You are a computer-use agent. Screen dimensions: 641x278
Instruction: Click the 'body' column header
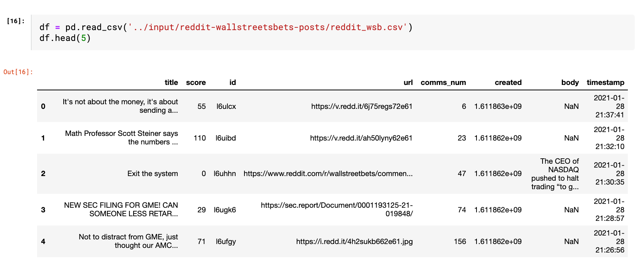(x=570, y=82)
